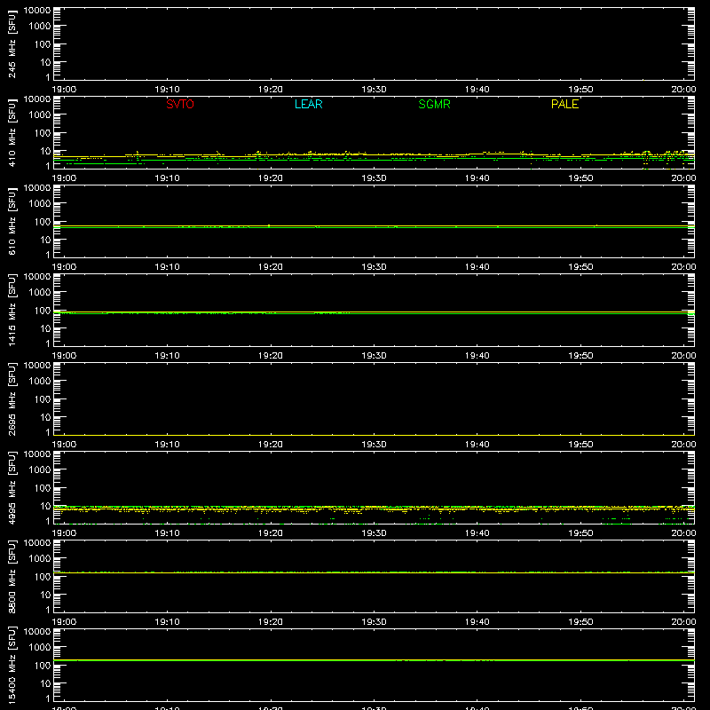Click the 100 y-tick of the 610 MHz panel
Viewport: 710px width, 710px height.
click(43, 222)
